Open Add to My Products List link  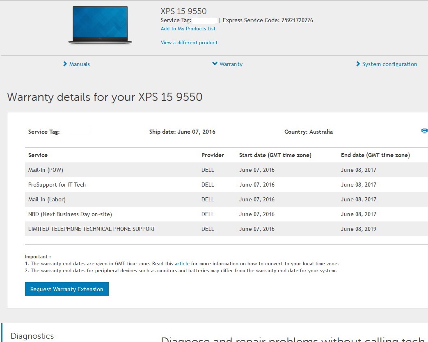click(x=188, y=29)
